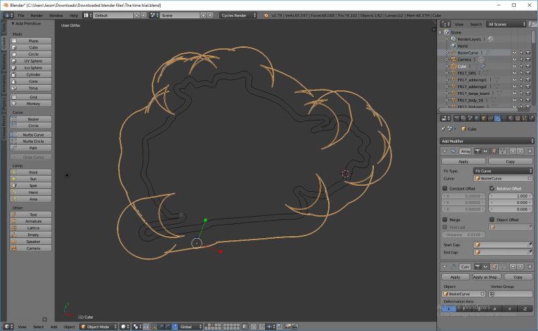Copy the Array modifier
Image resolution: width=538 pixels, height=331 pixels.
point(510,161)
